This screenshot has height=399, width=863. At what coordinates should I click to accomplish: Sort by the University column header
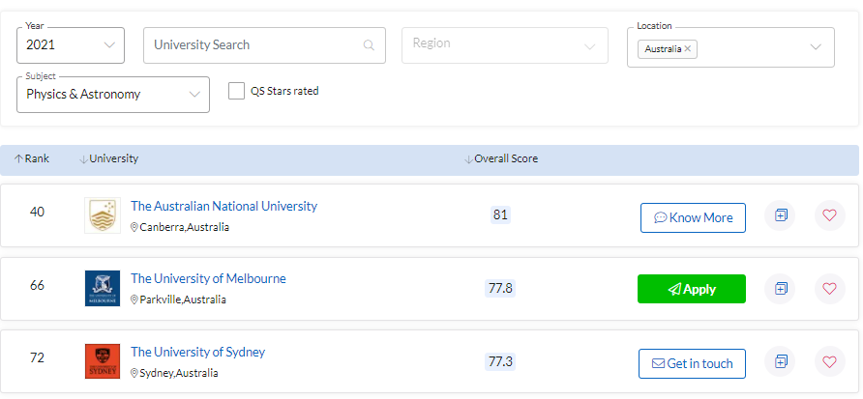tap(109, 158)
